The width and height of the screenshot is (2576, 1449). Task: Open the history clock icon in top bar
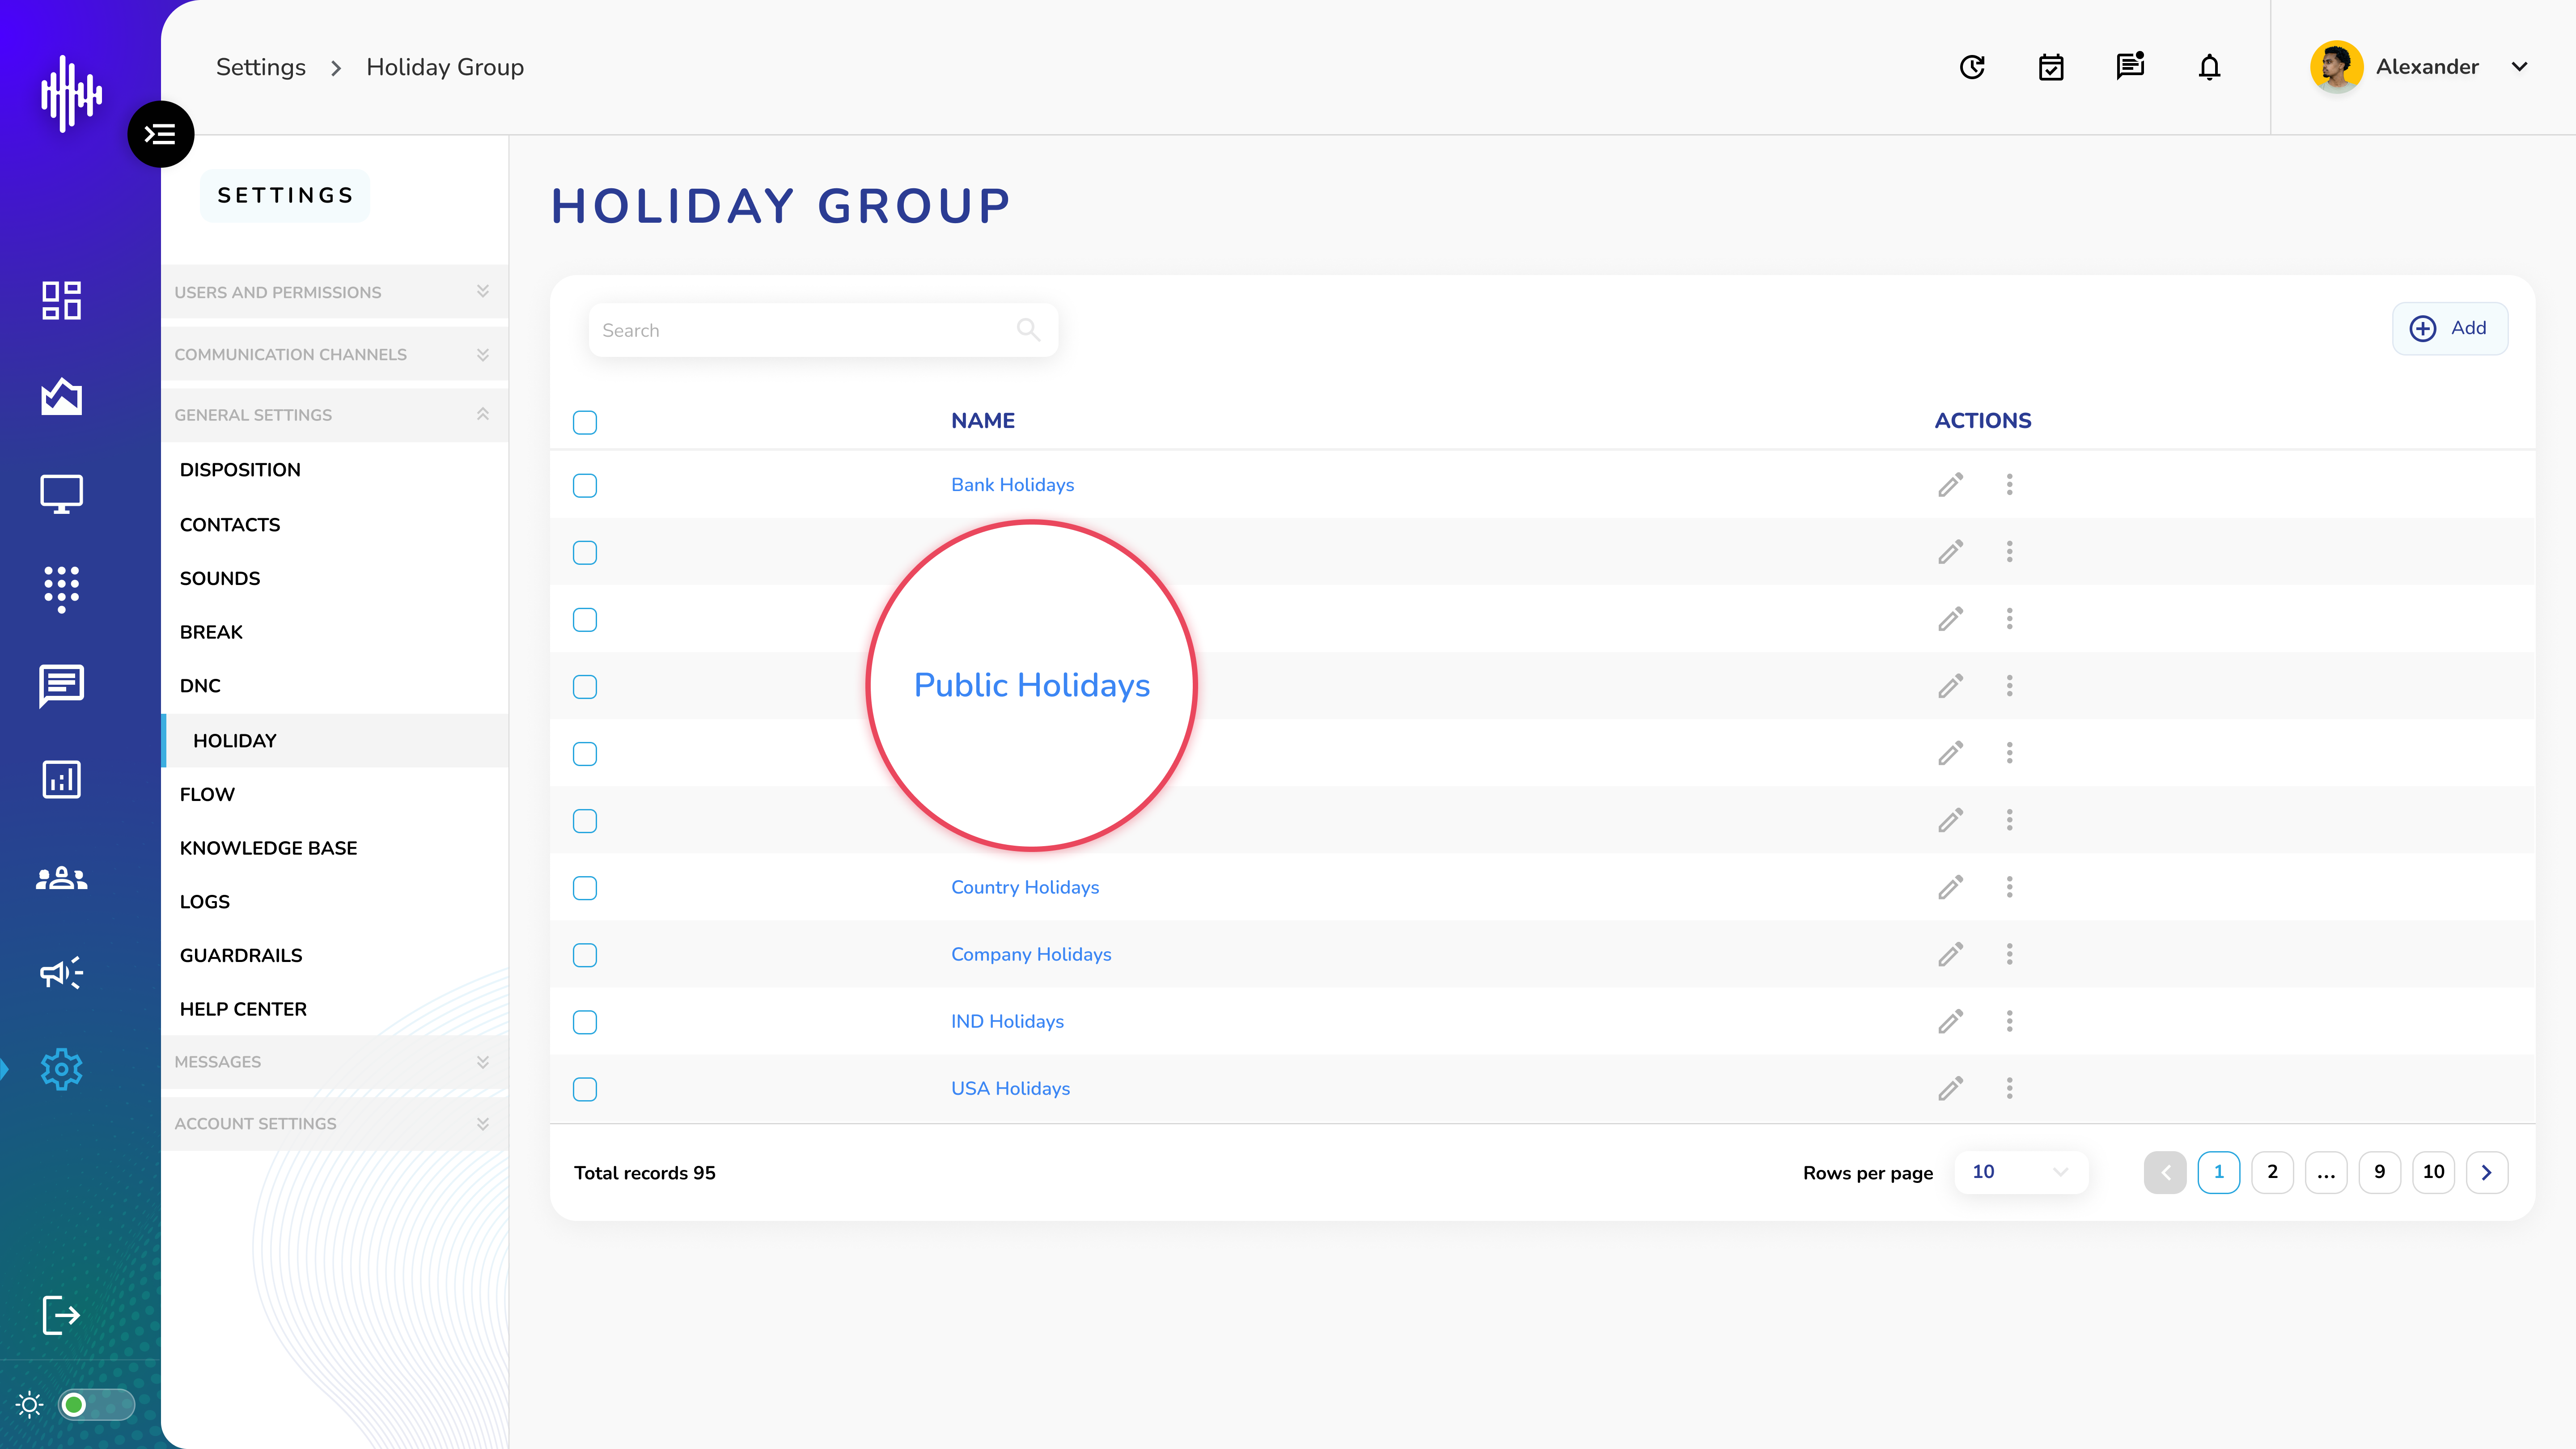click(1972, 67)
